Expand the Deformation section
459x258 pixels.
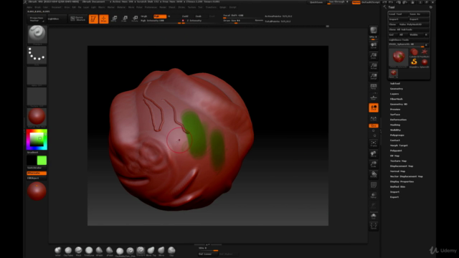click(398, 120)
